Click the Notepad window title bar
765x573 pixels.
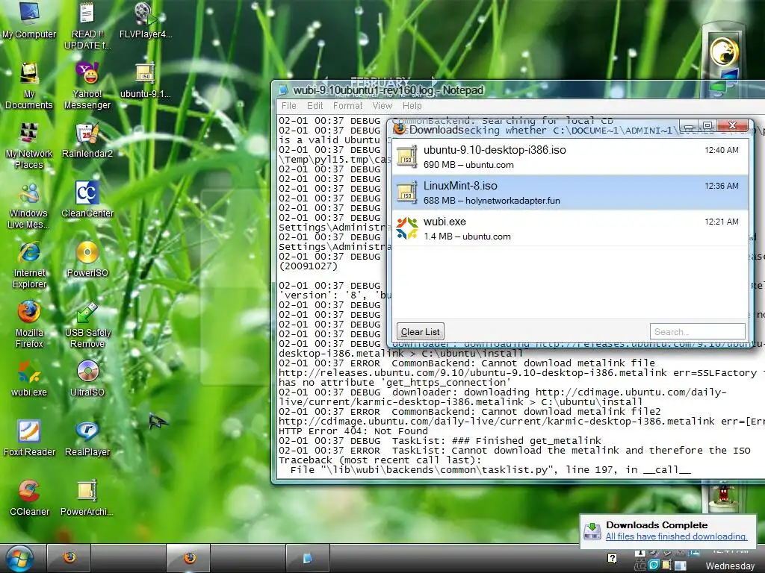(518, 90)
